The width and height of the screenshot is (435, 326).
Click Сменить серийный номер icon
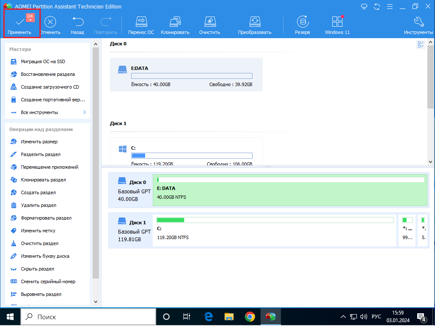[14, 281]
